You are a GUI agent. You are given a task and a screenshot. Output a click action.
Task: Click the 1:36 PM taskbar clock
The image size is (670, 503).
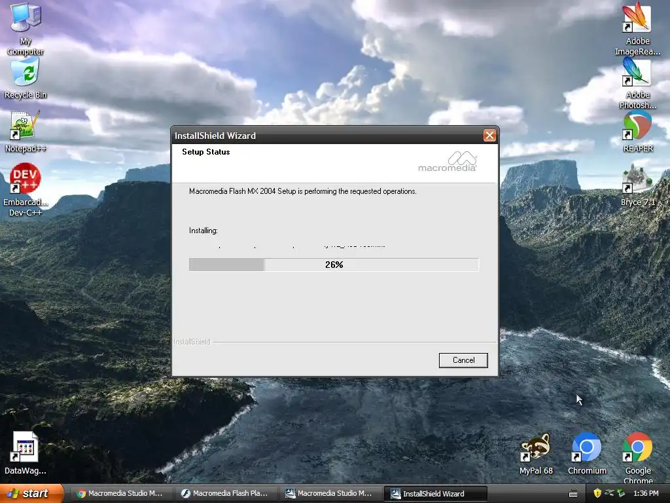pos(646,494)
